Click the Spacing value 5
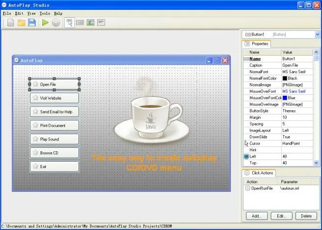The image size is (322, 230). point(297,124)
